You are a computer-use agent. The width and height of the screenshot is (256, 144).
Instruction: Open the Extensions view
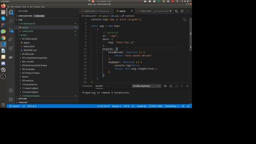pyautogui.click(x=11, y=48)
